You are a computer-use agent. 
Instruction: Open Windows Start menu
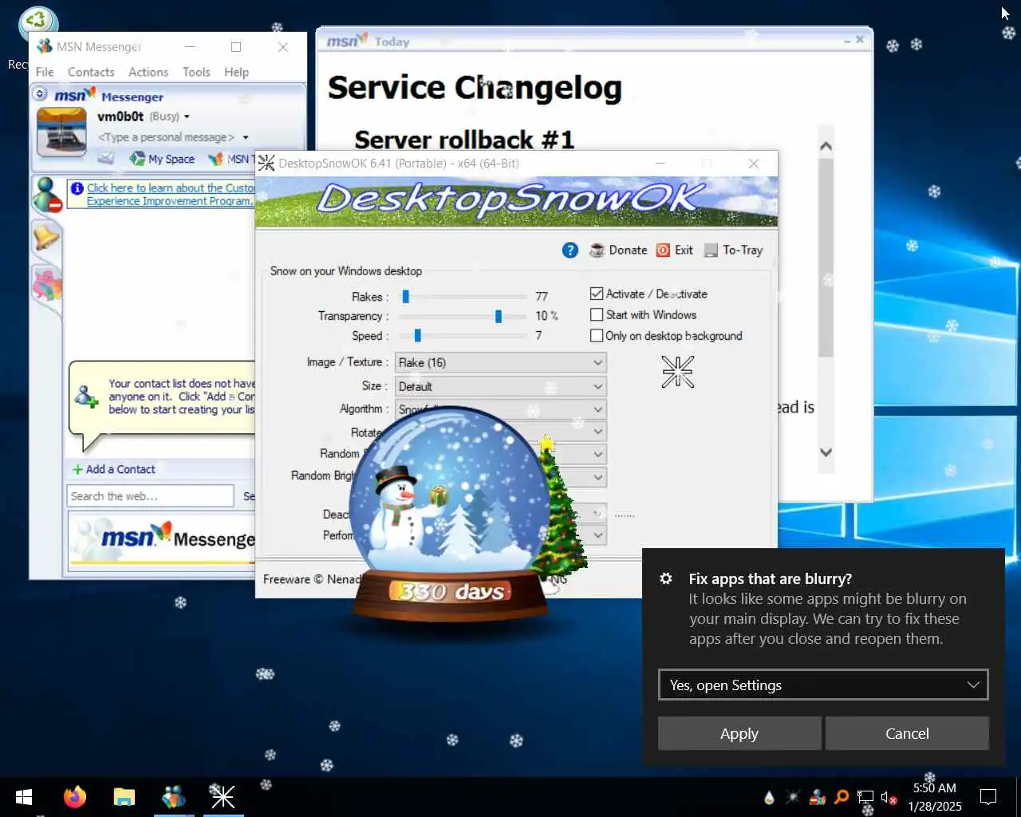pyautogui.click(x=24, y=797)
